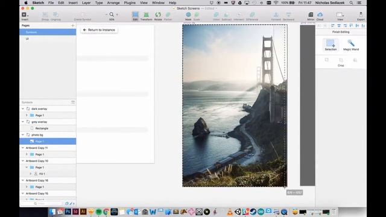Image resolution: width=386 pixels, height=217 pixels.
Task: Zoom in with the plus button
Action: [x=117, y=14]
